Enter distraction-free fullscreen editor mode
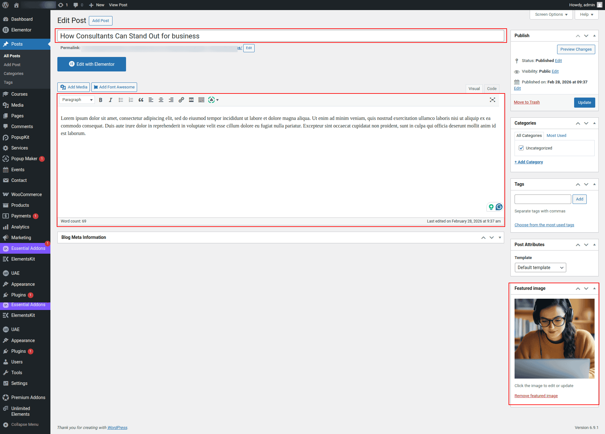 [x=493, y=100]
